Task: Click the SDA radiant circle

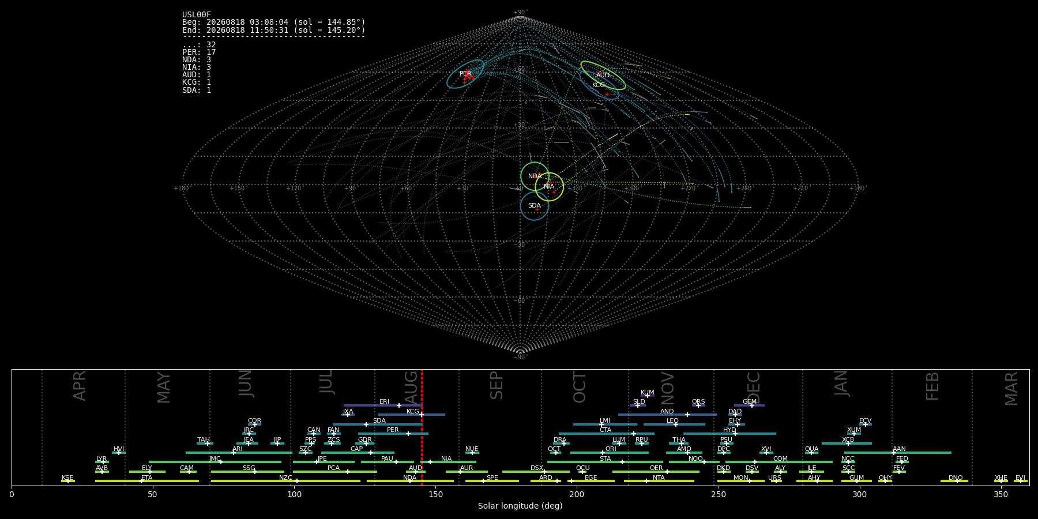Action: (535, 206)
